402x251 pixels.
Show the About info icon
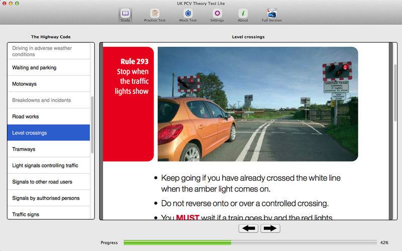pos(243,14)
